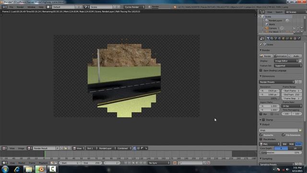Select BW color mode button
307x173 pixels.
[284, 144]
